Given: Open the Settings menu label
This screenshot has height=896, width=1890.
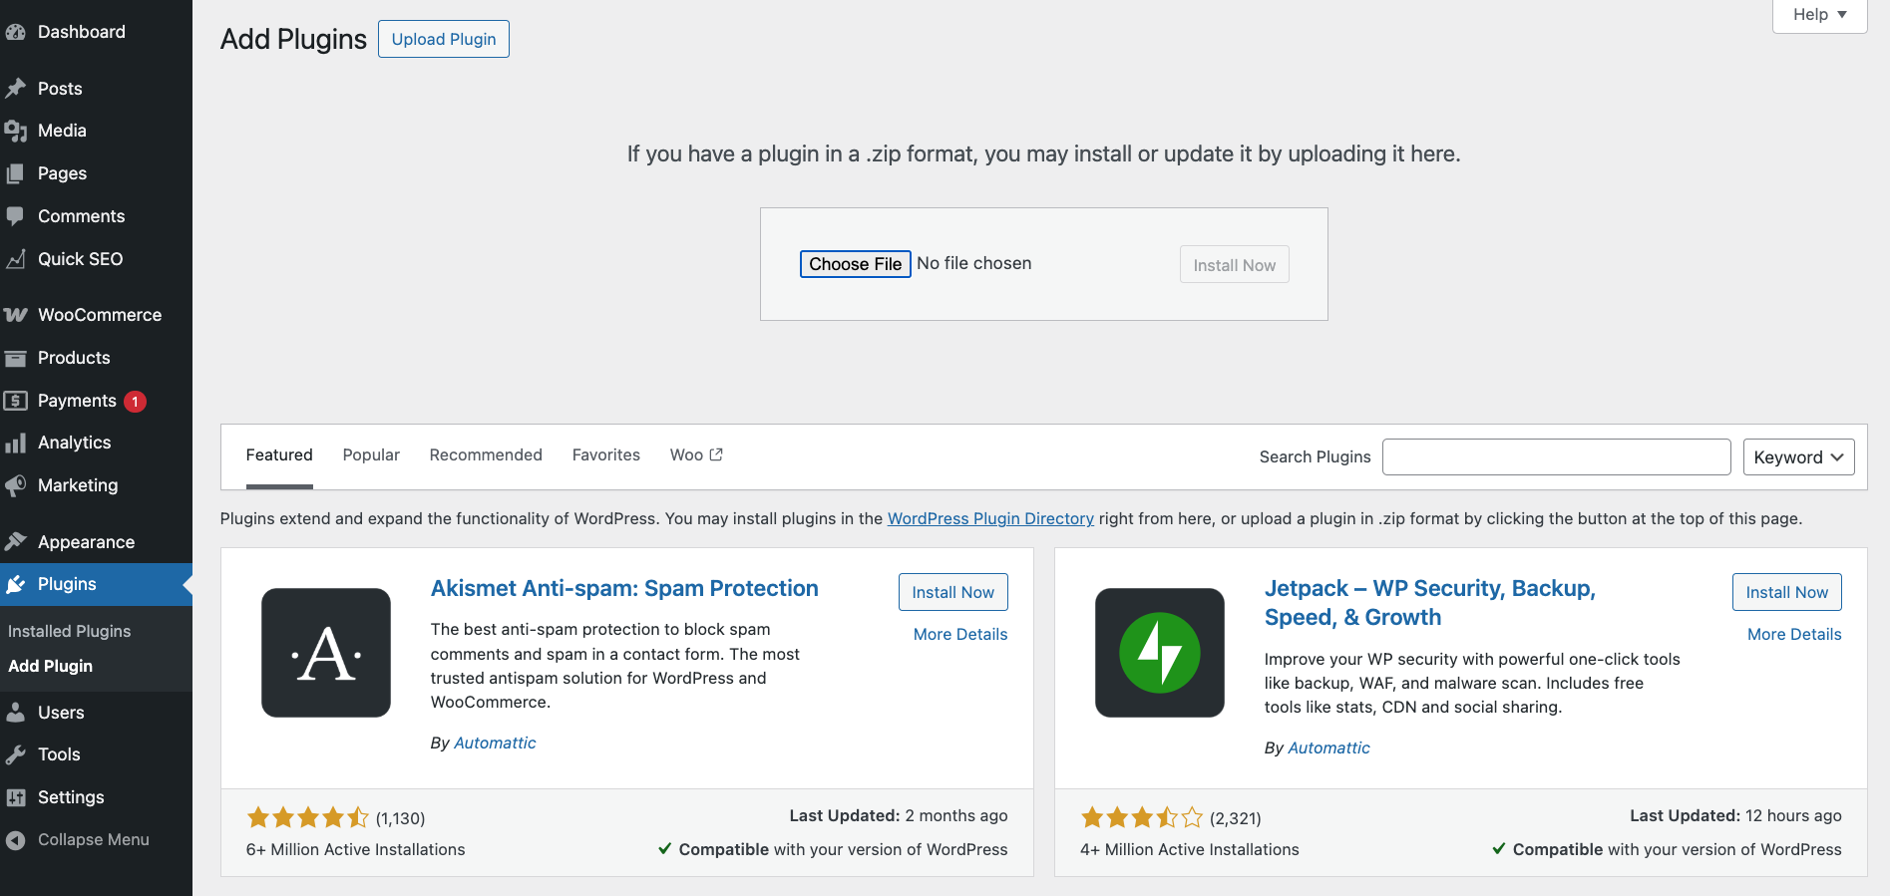Looking at the screenshot, I should [71, 797].
